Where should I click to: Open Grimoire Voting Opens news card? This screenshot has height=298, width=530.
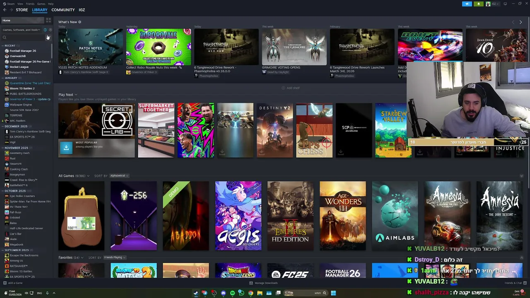pyautogui.click(x=294, y=47)
